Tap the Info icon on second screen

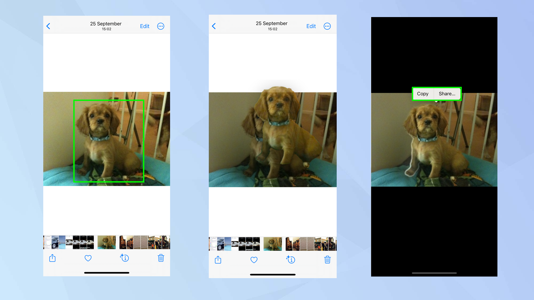click(291, 259)
